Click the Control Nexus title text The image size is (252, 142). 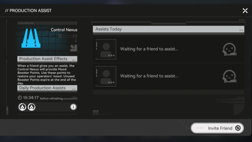(x=64, y=30)
